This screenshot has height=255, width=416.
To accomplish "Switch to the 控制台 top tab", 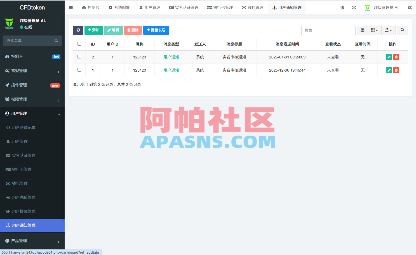I will (x=91, y=8).
